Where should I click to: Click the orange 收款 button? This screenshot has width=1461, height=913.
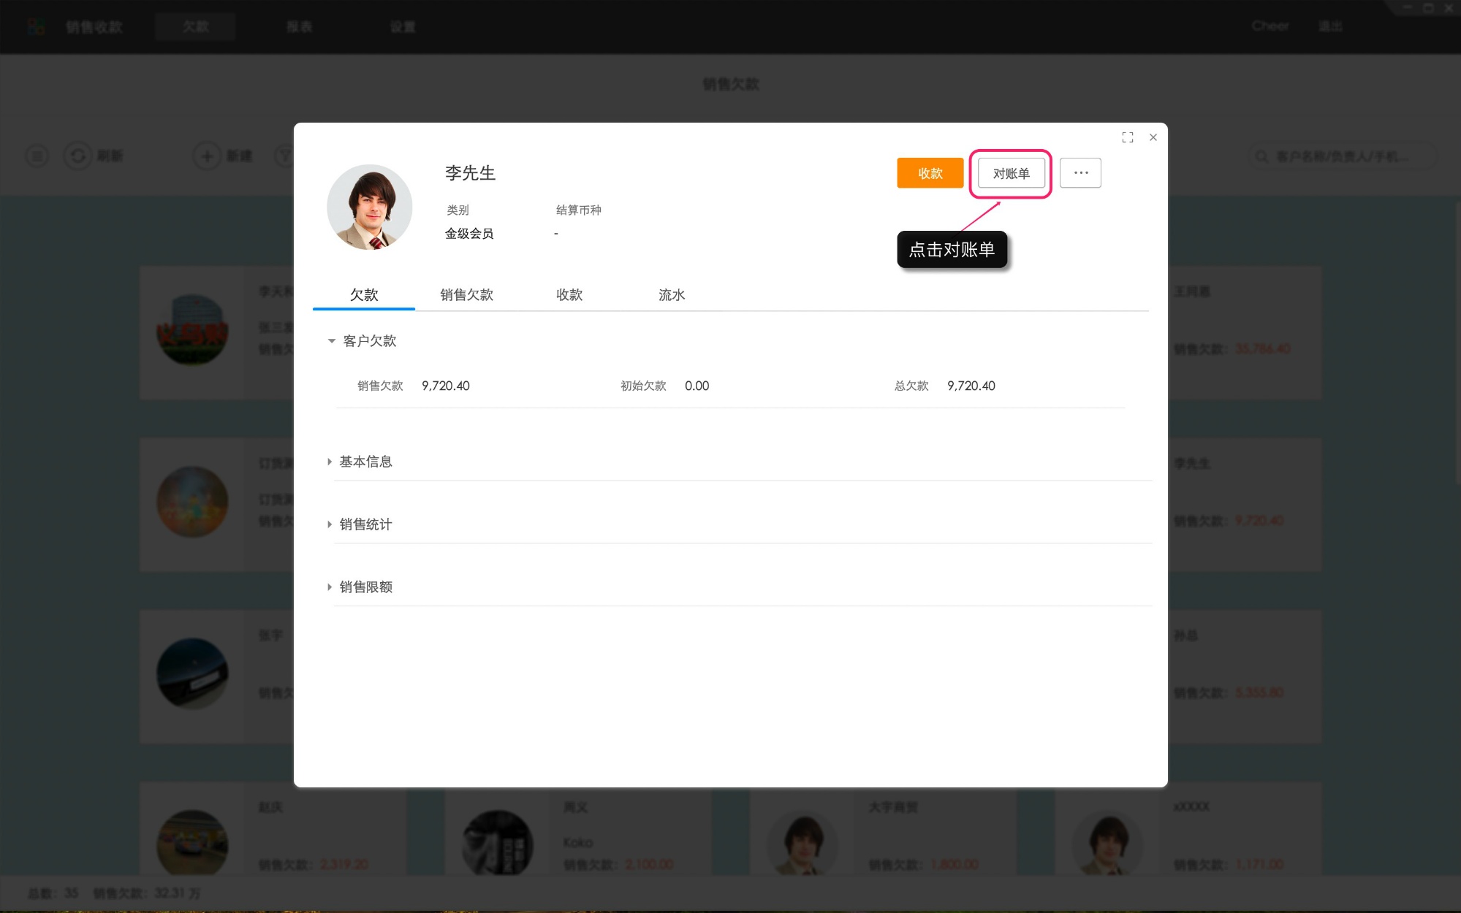click(930, 172)
